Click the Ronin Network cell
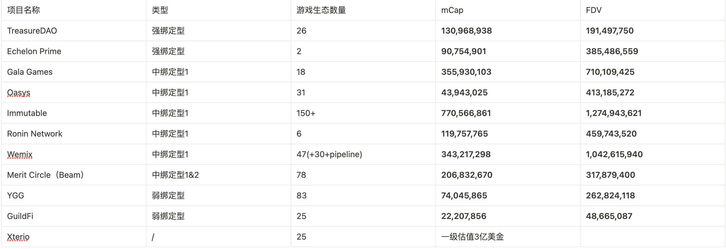Viewport: 726px width, 249px height. pyautogui.click(x=35, y=134)
